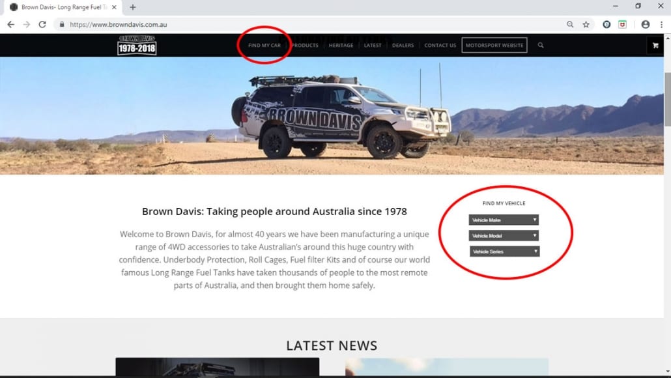Select the Brown Davis browser tab
671x378 pixels.
(x=63, y=7)
